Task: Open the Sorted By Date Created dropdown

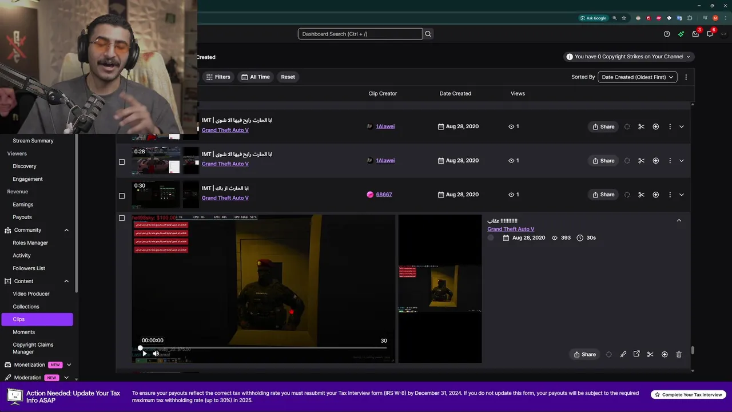Action: pos(638,77)
